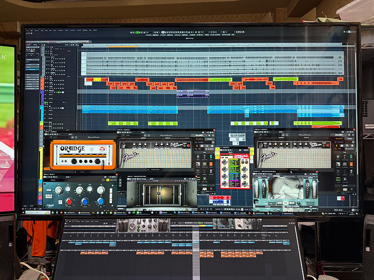Click the white square button beside the red EQ knob
The height and width of the screenshot is (280, 374).
click(60, 202)
